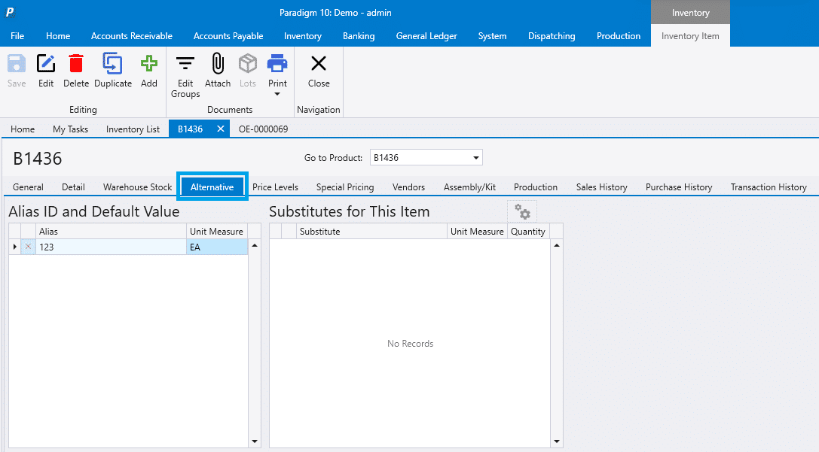Select the Inventory Item ribbon tab
Image resolution: width=819 pixels, height=452 pixels.
[690, 36]
